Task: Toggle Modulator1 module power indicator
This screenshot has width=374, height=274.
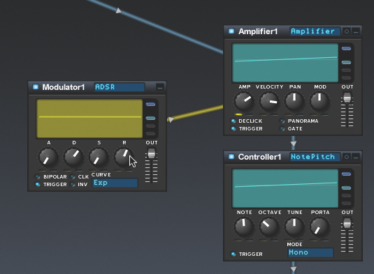Action: pos(36,87)
